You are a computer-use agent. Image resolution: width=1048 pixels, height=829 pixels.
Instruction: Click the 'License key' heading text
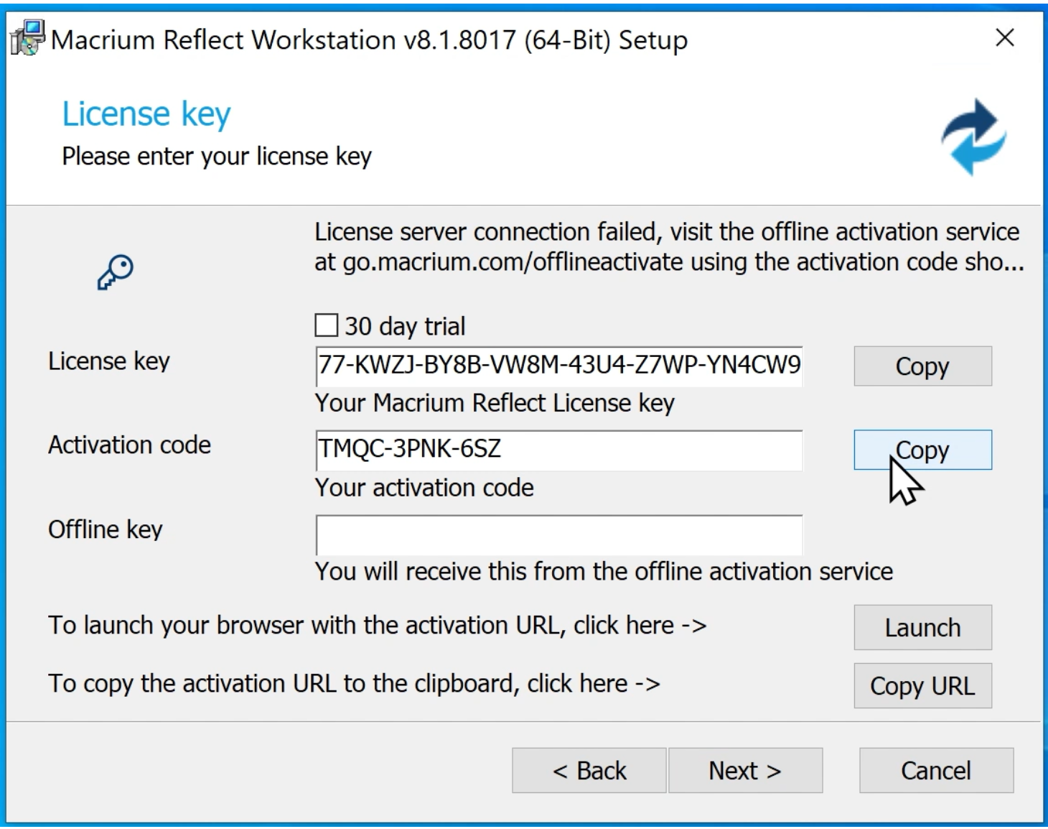[146, 114]
